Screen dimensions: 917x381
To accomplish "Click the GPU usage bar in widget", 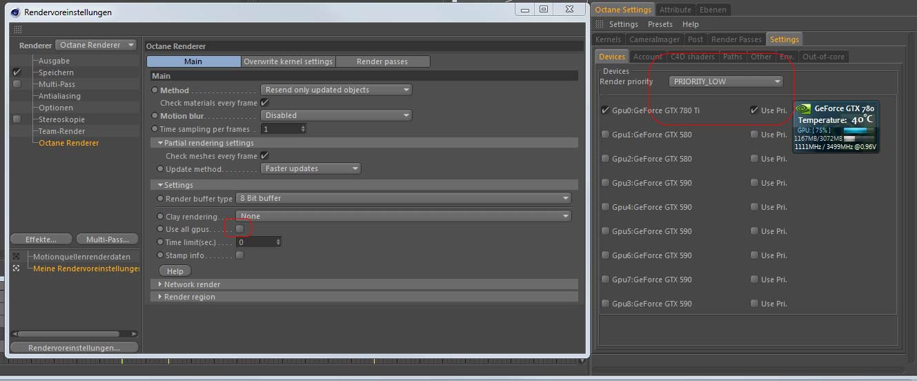I will 860,130.
